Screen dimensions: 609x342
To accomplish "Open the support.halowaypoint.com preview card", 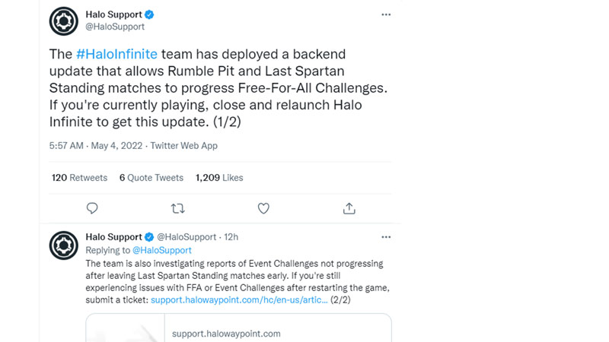I will click(x=238, y=328).
